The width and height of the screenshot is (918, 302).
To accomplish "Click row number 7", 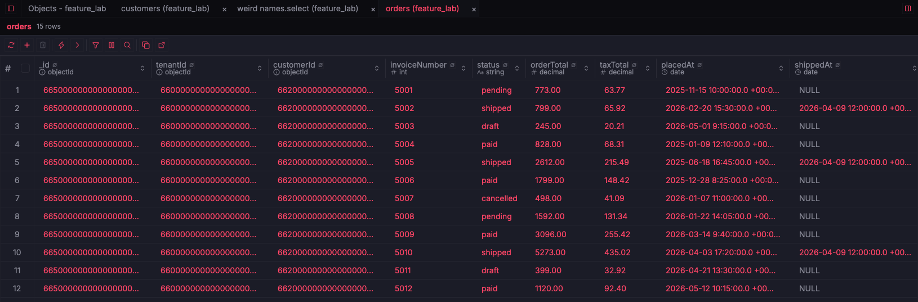I will pos(17,198).
